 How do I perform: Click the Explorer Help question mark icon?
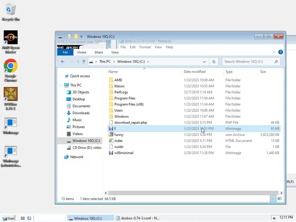coord(280,52)
